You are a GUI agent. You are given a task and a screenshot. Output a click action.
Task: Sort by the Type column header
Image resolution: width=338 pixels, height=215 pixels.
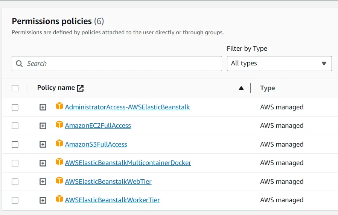pyautogui.click(x=268, y=88)
